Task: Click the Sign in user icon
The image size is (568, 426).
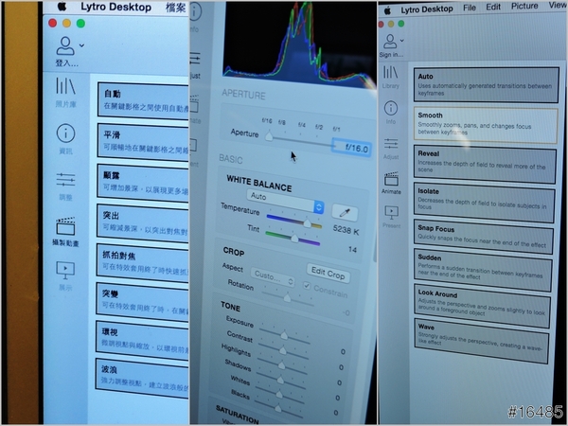Action: click(390, 42)
